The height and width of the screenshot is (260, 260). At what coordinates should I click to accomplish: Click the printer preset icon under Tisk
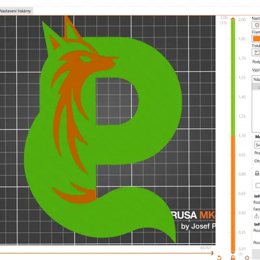tap(257, 53)
